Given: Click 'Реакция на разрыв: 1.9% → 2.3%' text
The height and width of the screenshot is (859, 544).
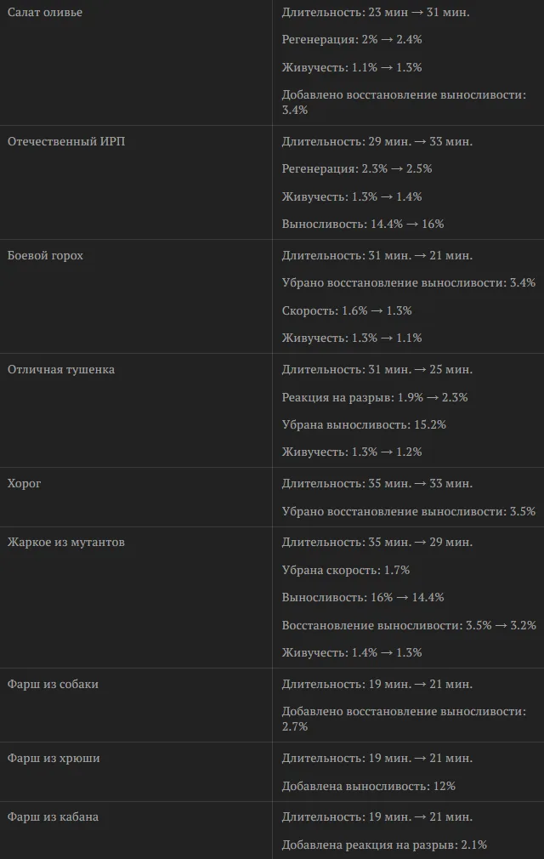Looking at the screenshot, I should click(x=375, y=397).
